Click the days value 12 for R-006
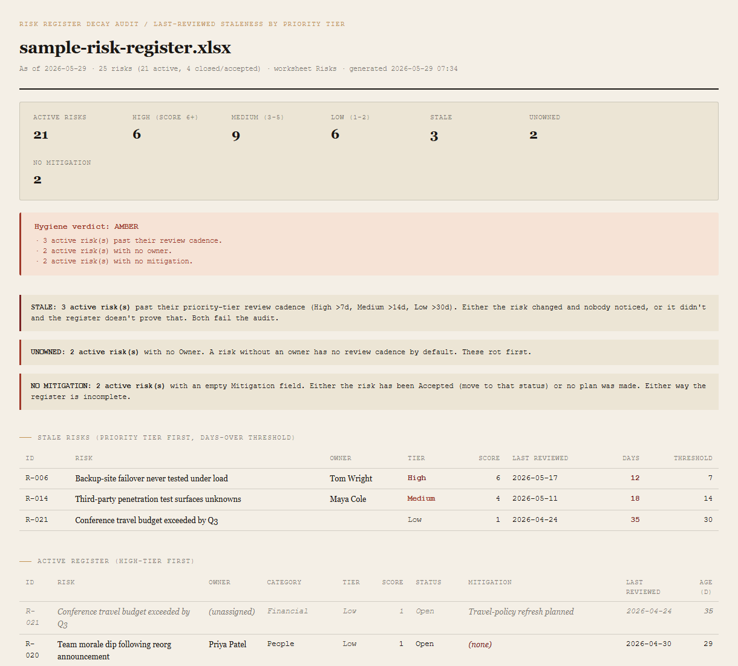 click(x=635, y=478)
